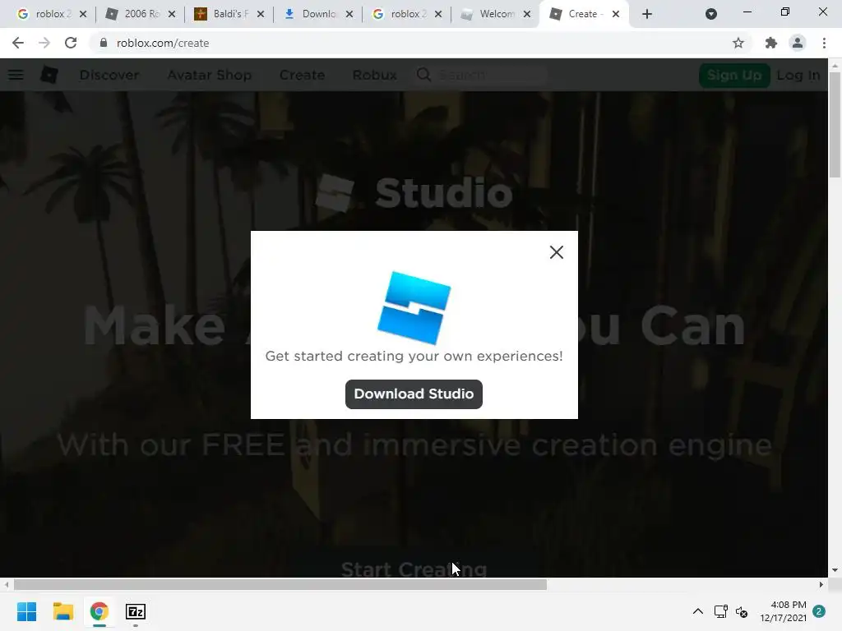Viewport: 842px width, 631px height.
Task: Open the Chrome extensions puzzle icon
Action: 771,43
